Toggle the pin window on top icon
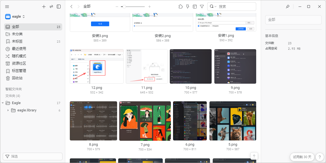Screen dimensions: 326x163 point(287,7)
